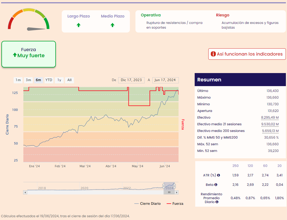Click the gauge needle indicator

pos(36,29)
